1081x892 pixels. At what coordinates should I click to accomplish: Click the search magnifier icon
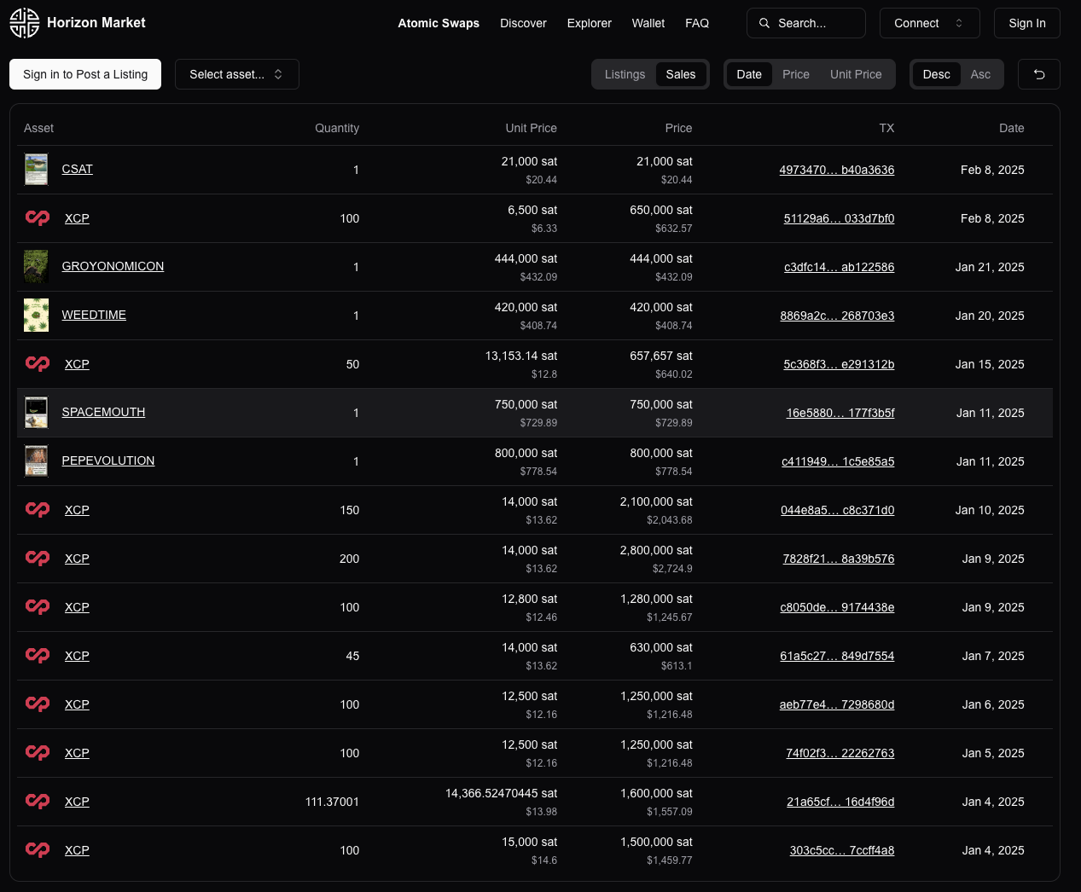764,23
